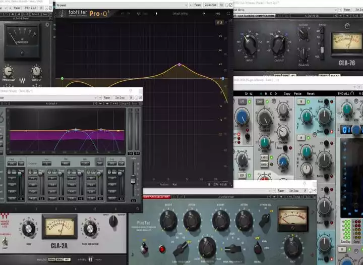Click the CLA-2A gain knob

point(28,229)
